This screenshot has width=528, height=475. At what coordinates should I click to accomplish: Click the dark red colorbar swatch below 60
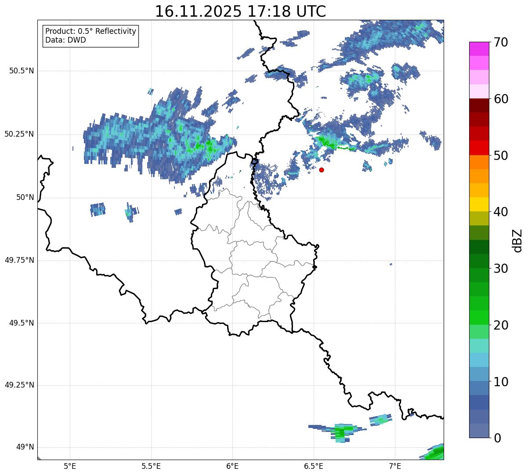tap(479, 105)
